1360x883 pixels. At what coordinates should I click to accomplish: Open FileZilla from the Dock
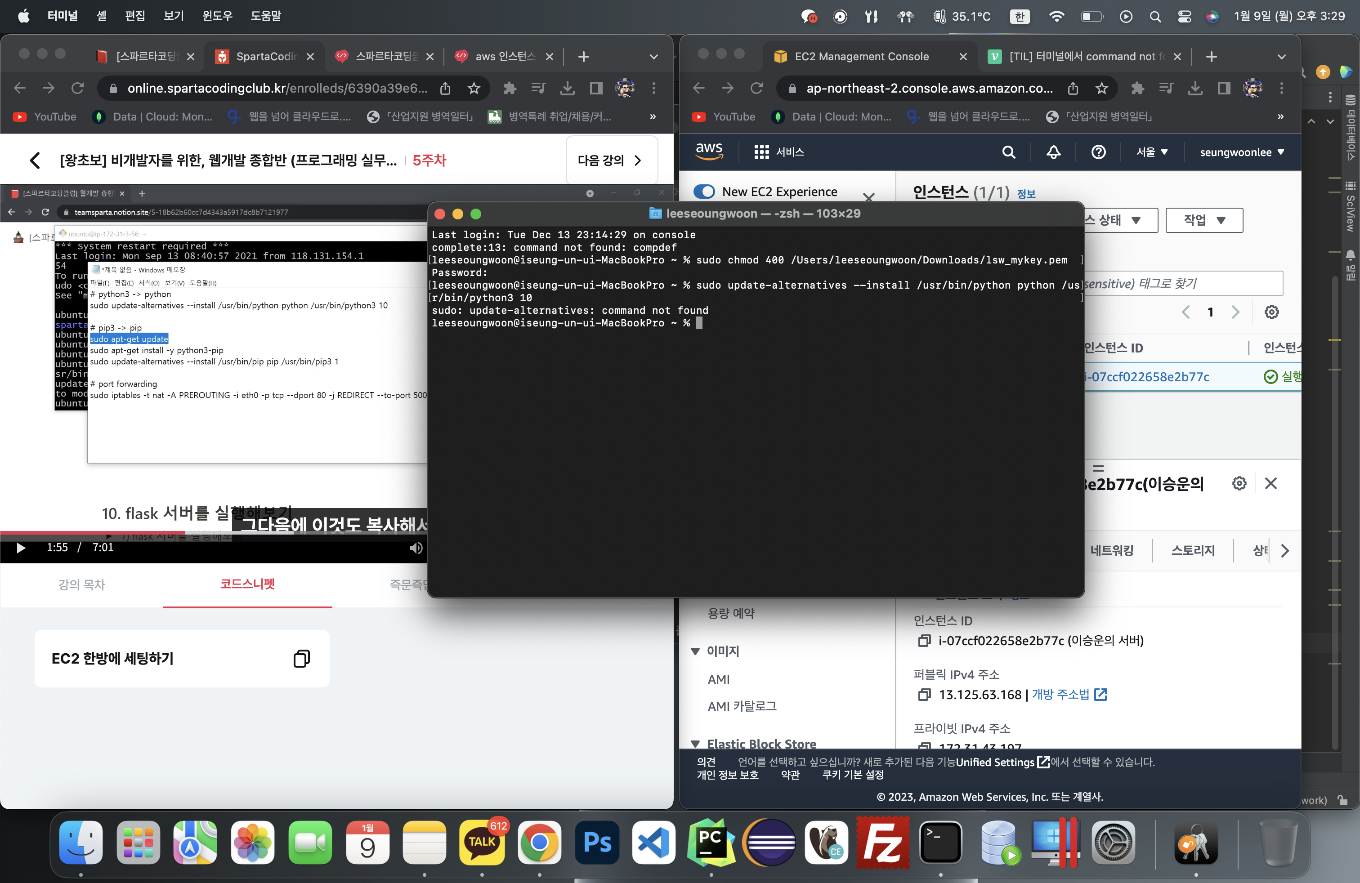[x=883, y=843]
